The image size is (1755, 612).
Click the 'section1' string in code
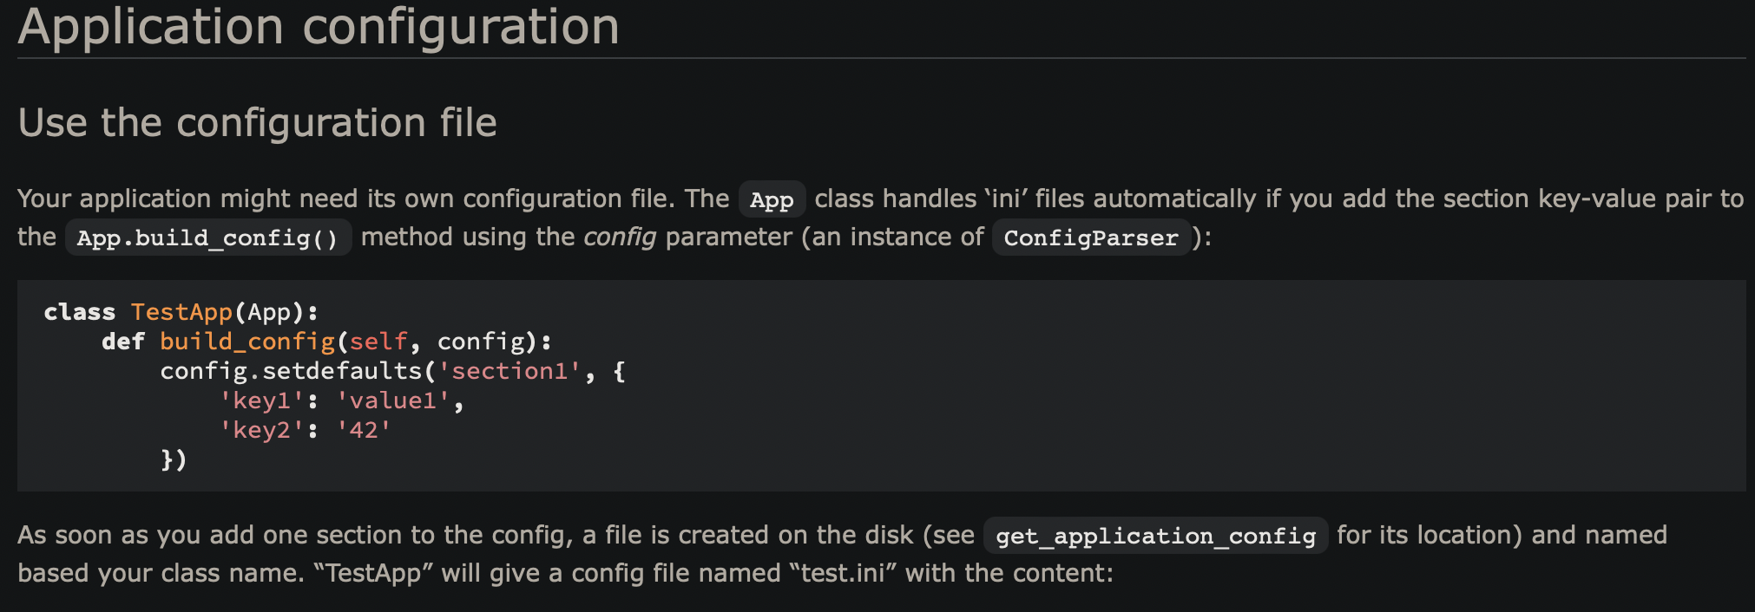coord(509,371)
